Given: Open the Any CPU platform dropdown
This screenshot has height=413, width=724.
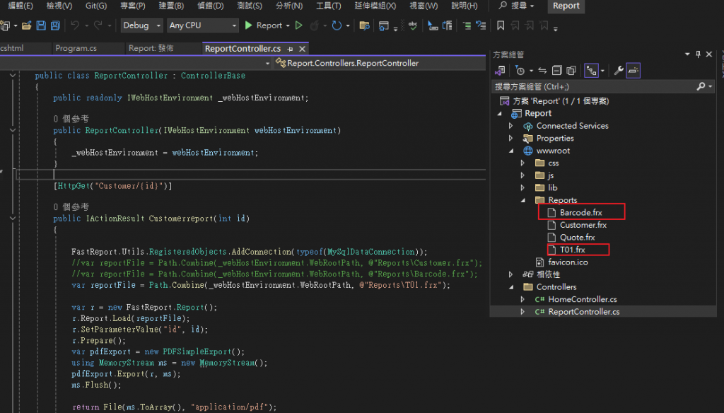Looking at the screenshot, I should click(x=203, y=25).
